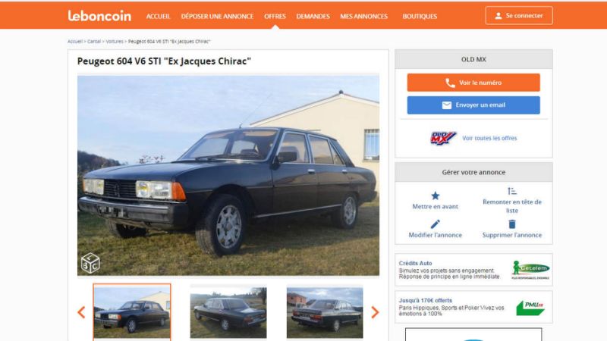
Task: Open the Offres menu tab
Action: (275, 16)
